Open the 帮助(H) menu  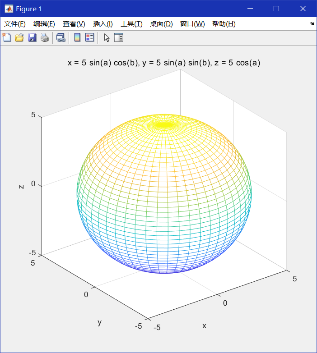(224, 24)
